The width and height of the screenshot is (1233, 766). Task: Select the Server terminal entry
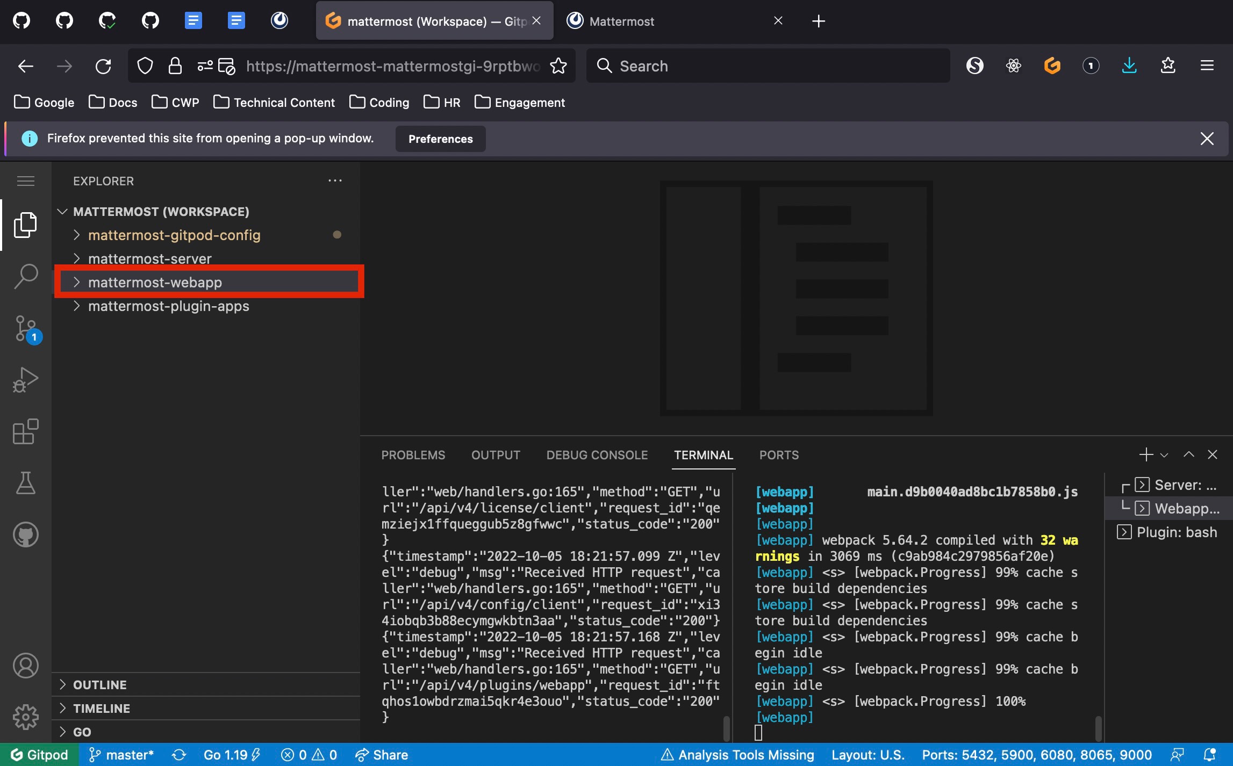[x=1169, y=485]
